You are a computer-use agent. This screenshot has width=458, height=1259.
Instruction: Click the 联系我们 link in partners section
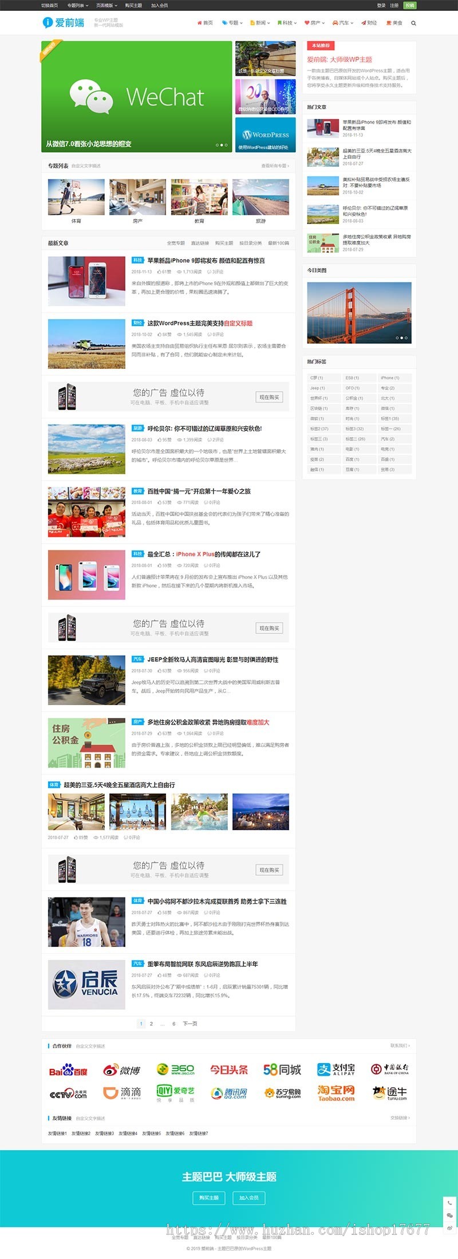click(400, 1046)
